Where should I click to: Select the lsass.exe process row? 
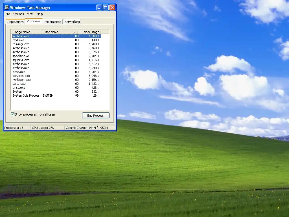pos(56,72)
